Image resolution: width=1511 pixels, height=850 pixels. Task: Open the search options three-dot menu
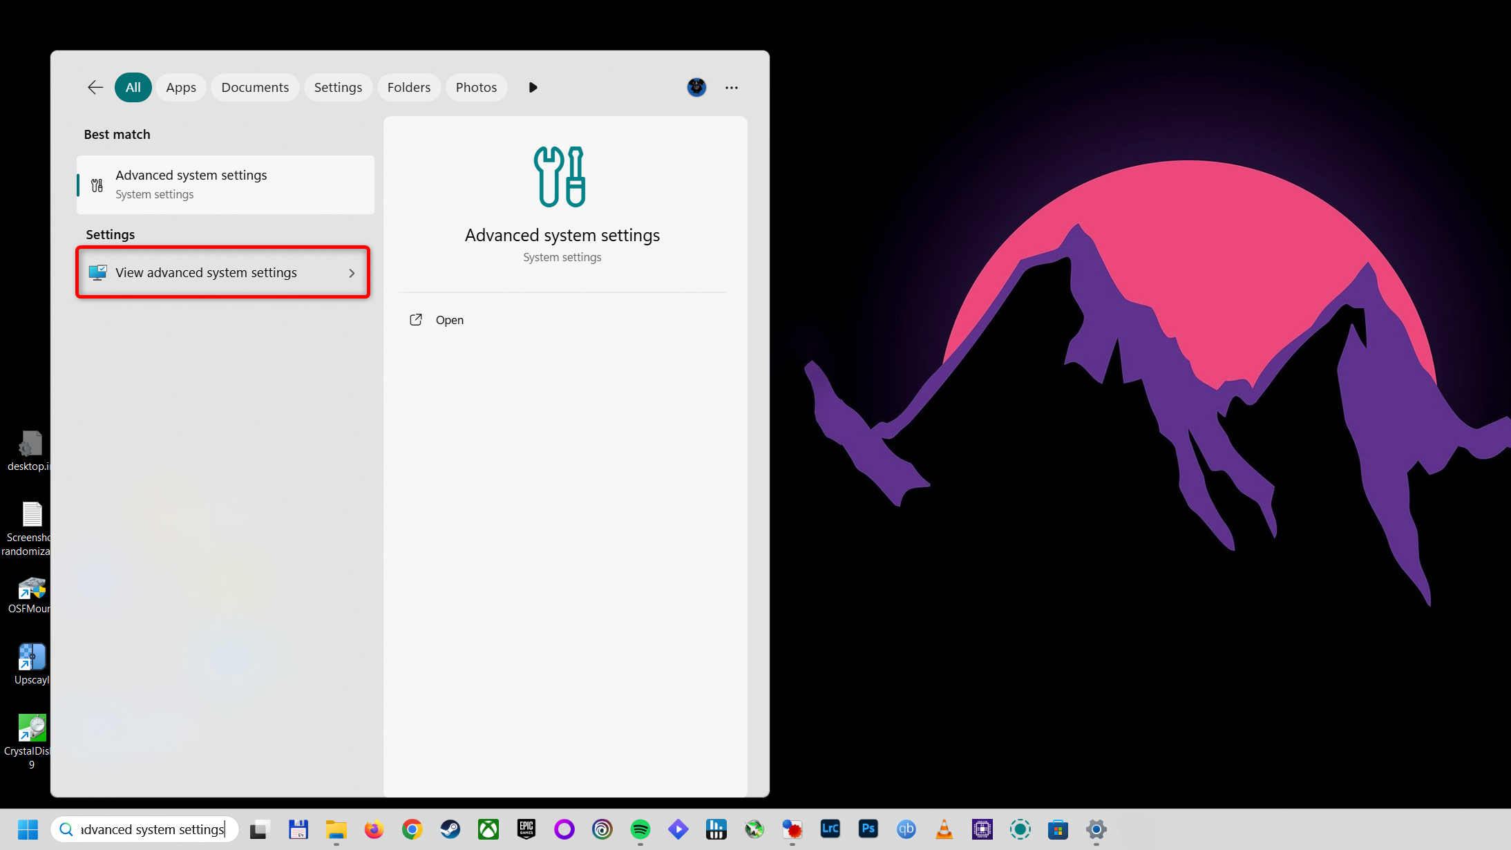(732, 88)
